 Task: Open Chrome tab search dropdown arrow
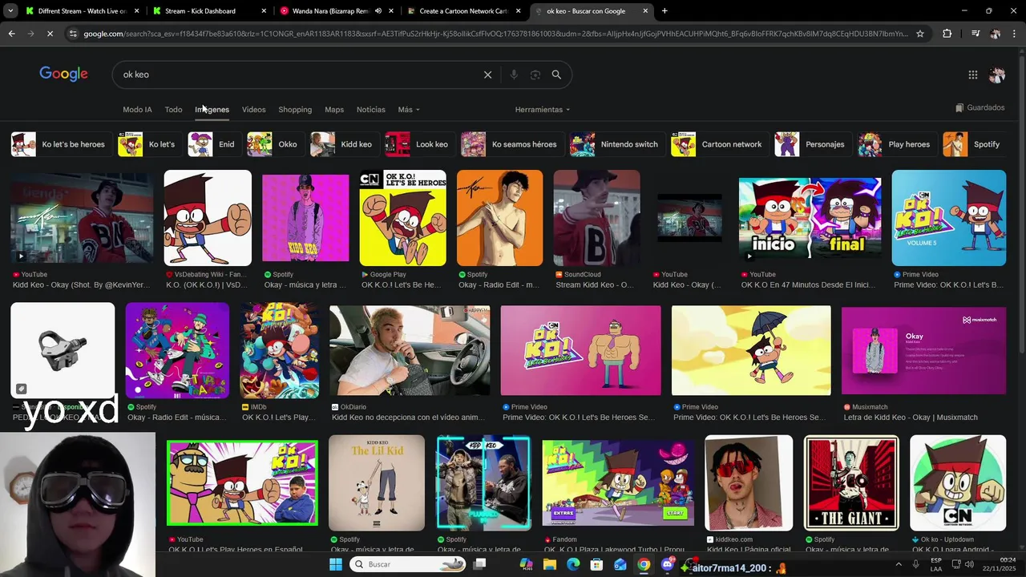[10, 11]
